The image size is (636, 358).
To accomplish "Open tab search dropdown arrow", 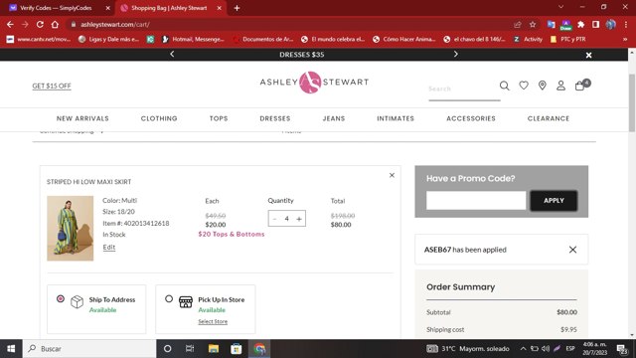I will click(x=560, y=7).
